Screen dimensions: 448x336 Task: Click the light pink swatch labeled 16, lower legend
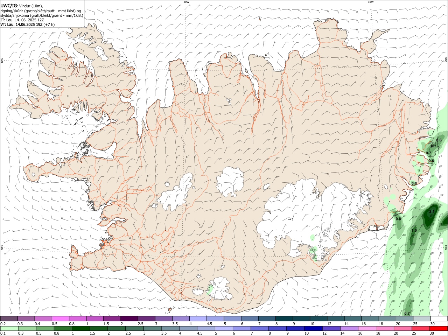(x=367, y=329)
